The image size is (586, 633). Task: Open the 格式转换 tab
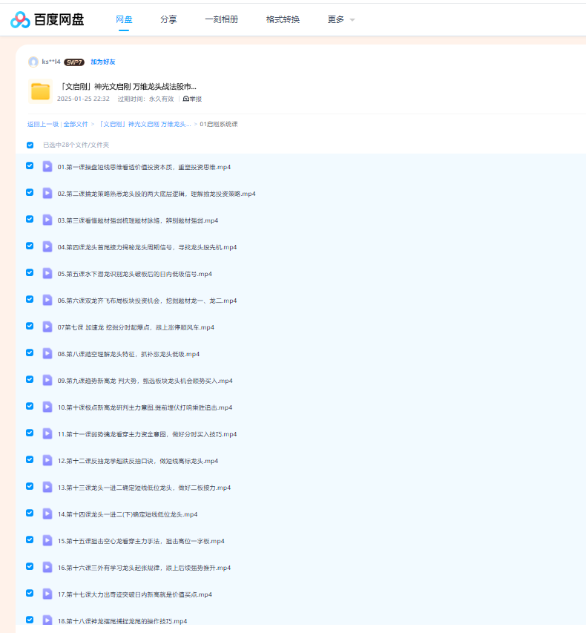coord(283,19)
